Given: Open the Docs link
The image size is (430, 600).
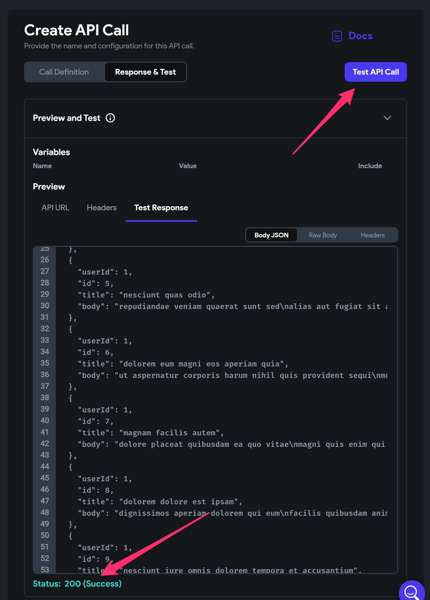Looking at the screenshot, I should pos(360,36).
